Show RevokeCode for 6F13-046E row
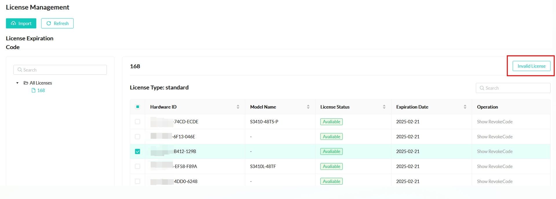This screenshot has height=199, width=556. (x=495, y=137)
